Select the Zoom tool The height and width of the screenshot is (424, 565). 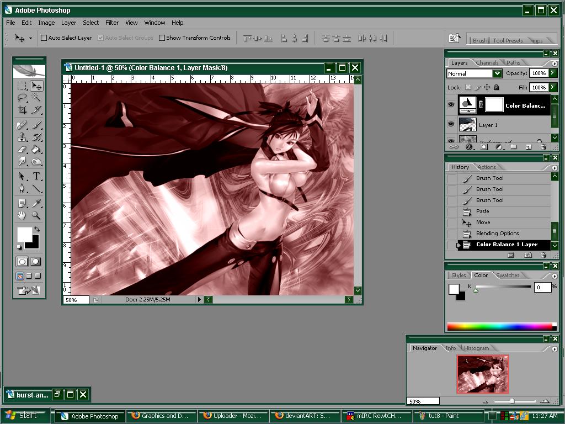[36, 216]
